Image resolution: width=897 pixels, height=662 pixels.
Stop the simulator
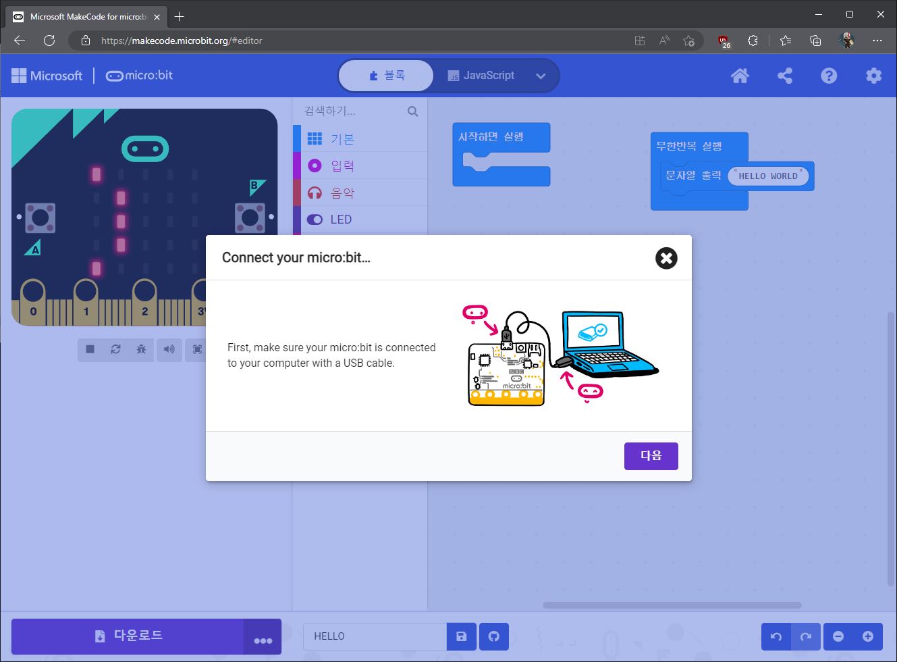coord(90,349)
